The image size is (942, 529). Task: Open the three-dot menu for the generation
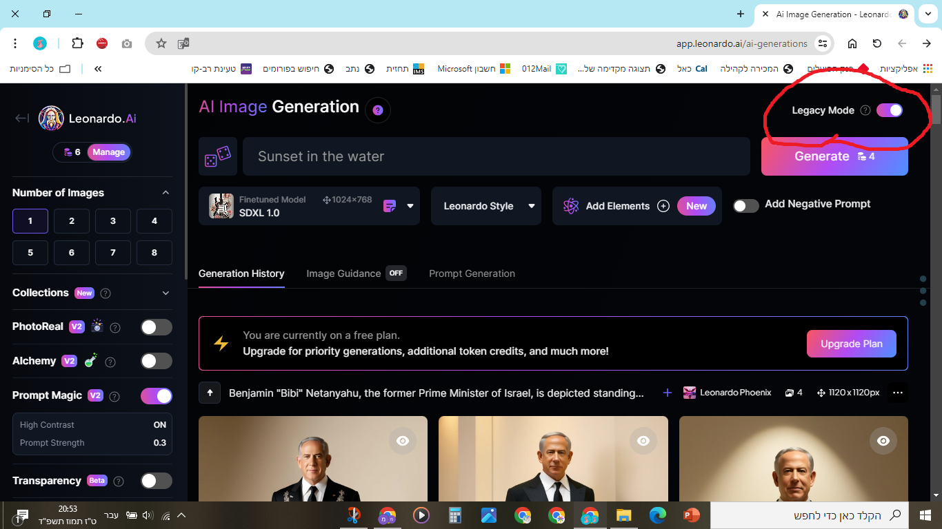tap(897, 393)
